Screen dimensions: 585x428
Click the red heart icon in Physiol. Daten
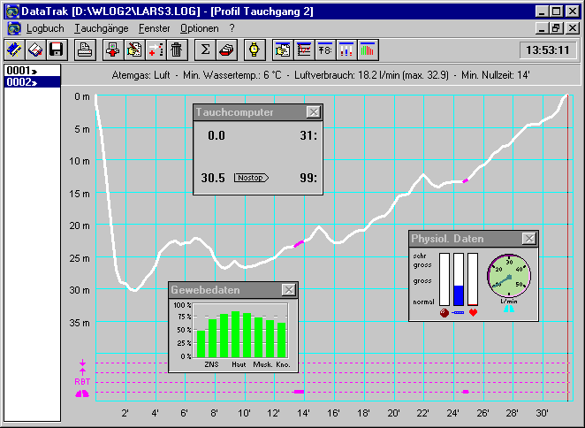point(473,312)
